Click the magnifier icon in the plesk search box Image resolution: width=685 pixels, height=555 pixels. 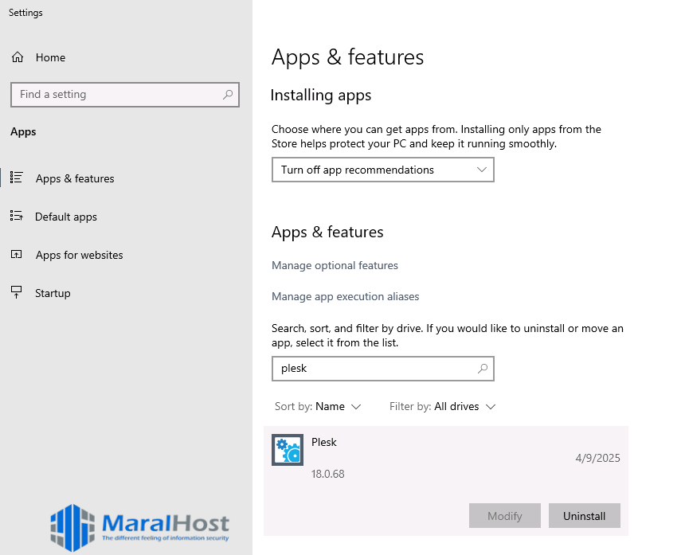(x=482, y=369)
